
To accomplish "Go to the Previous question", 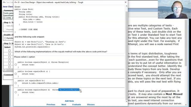I will pos(51,104).
